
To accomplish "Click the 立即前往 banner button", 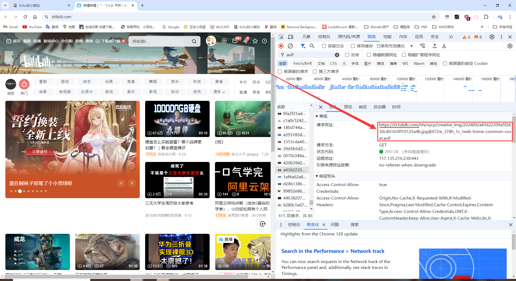I will click(x=40, y=151).
